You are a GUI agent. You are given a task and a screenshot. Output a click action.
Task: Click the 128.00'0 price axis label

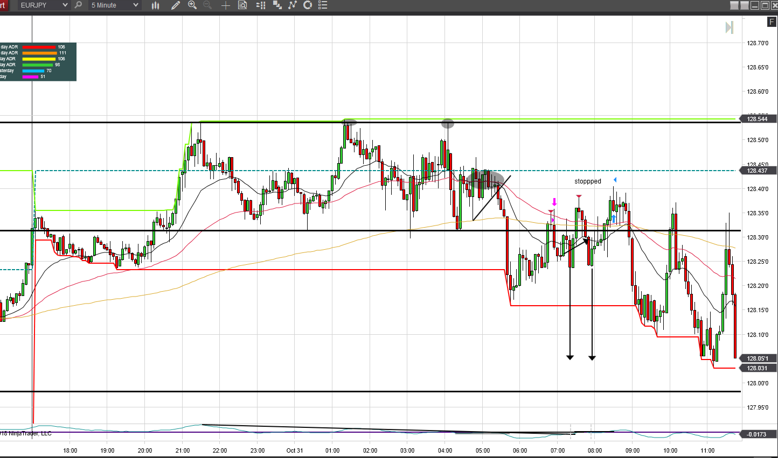tap(758, 383)
